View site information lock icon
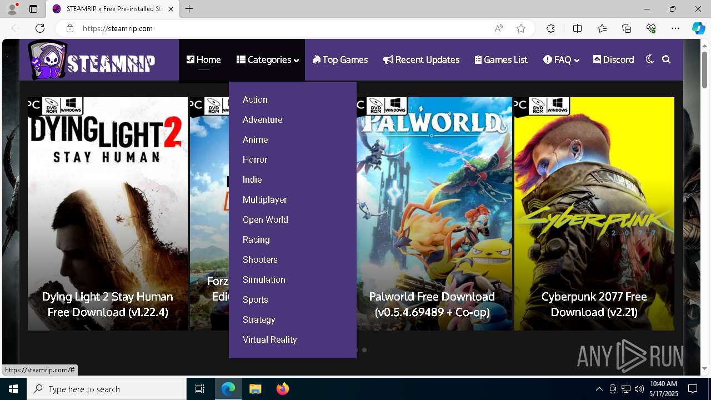The width and height of the screenshot is (711, 400). pyautogui.click(x=70, y=28)
